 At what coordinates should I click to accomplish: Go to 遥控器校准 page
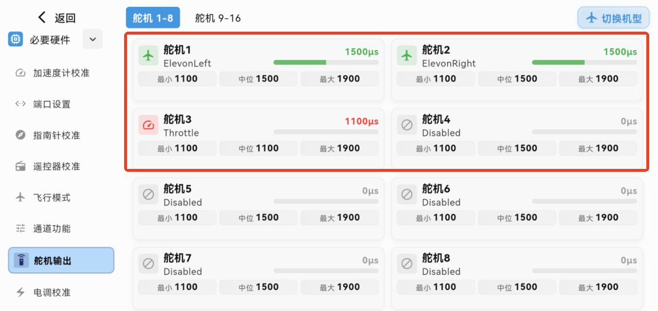click(56, 166)
